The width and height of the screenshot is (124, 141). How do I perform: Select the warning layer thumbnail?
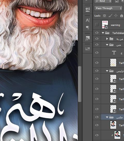pyautogui.click(x=105, y=25)
